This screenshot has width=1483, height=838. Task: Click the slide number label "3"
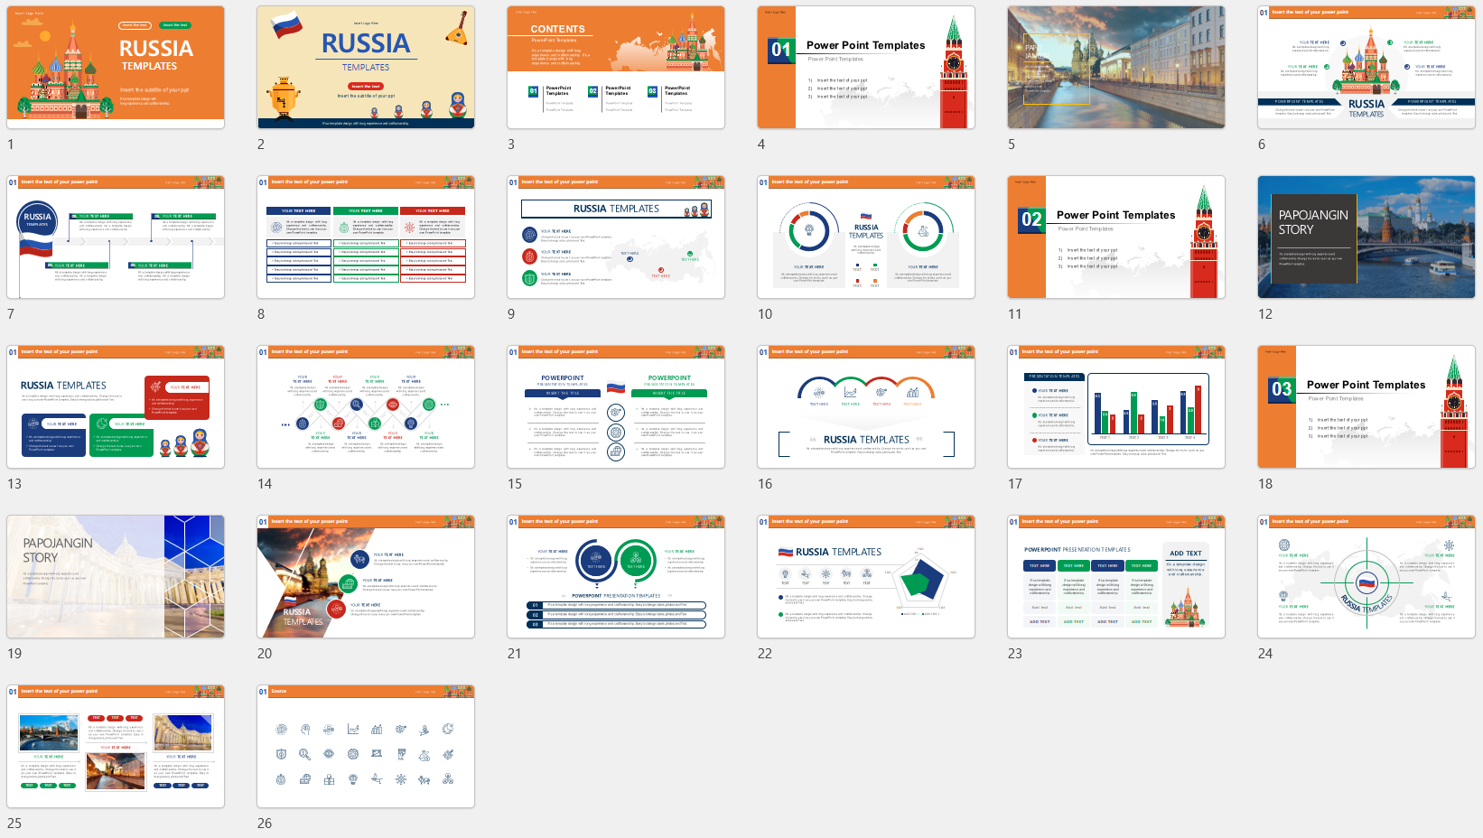pyautogui.click(x=511, y=144)
